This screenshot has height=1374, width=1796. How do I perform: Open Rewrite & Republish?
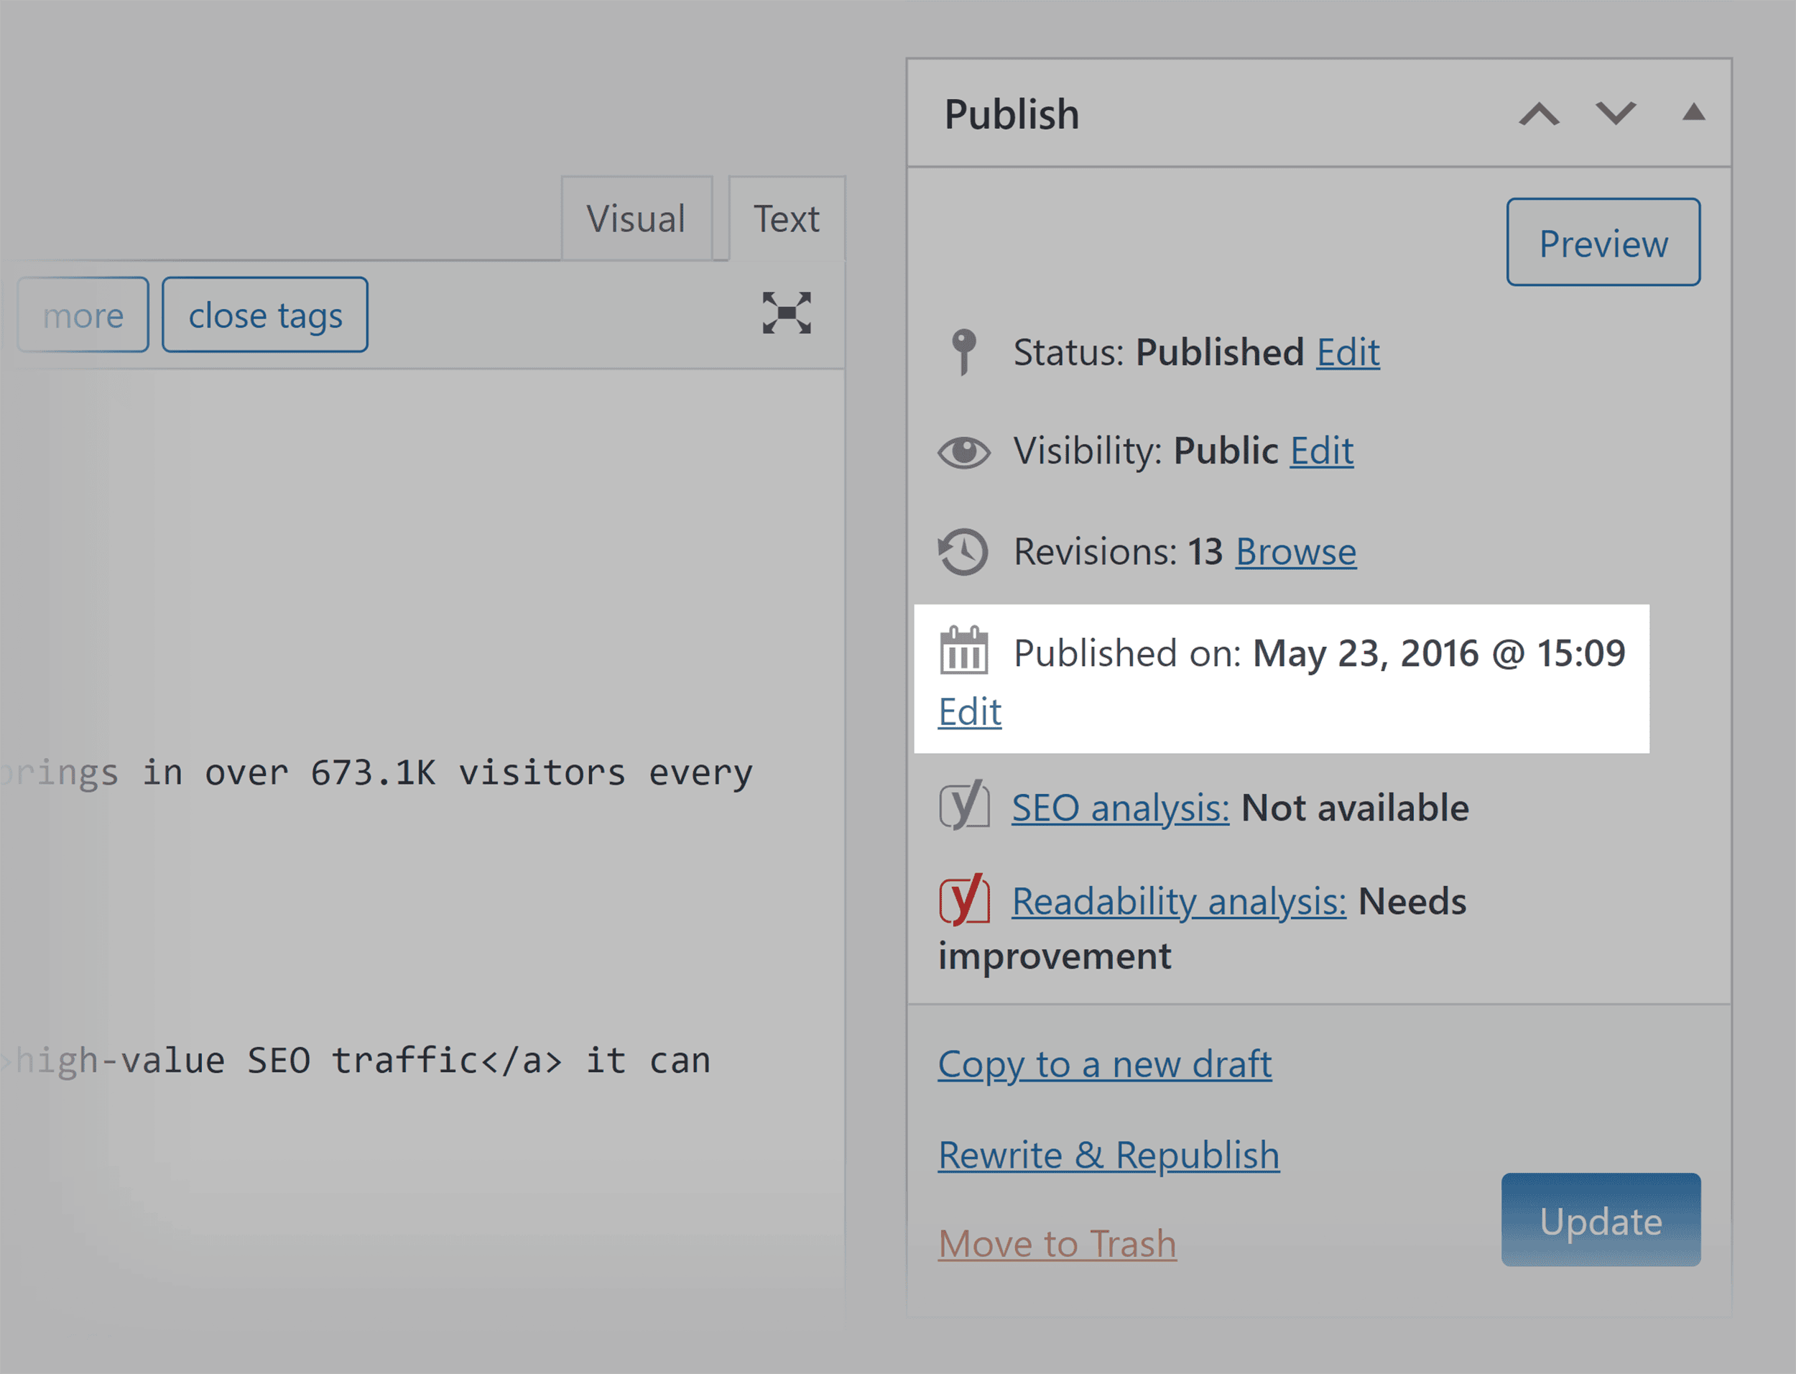click(1109, 1154)
